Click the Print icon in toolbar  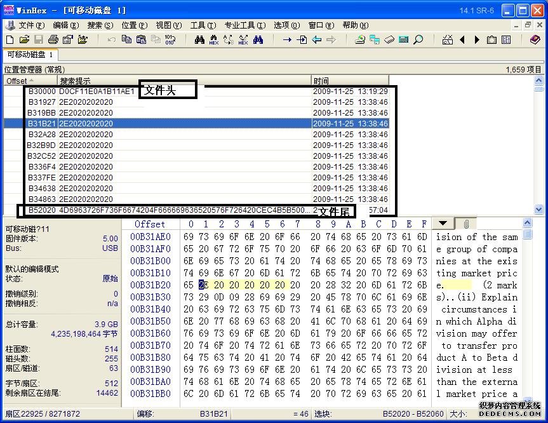tap(53, 39)
